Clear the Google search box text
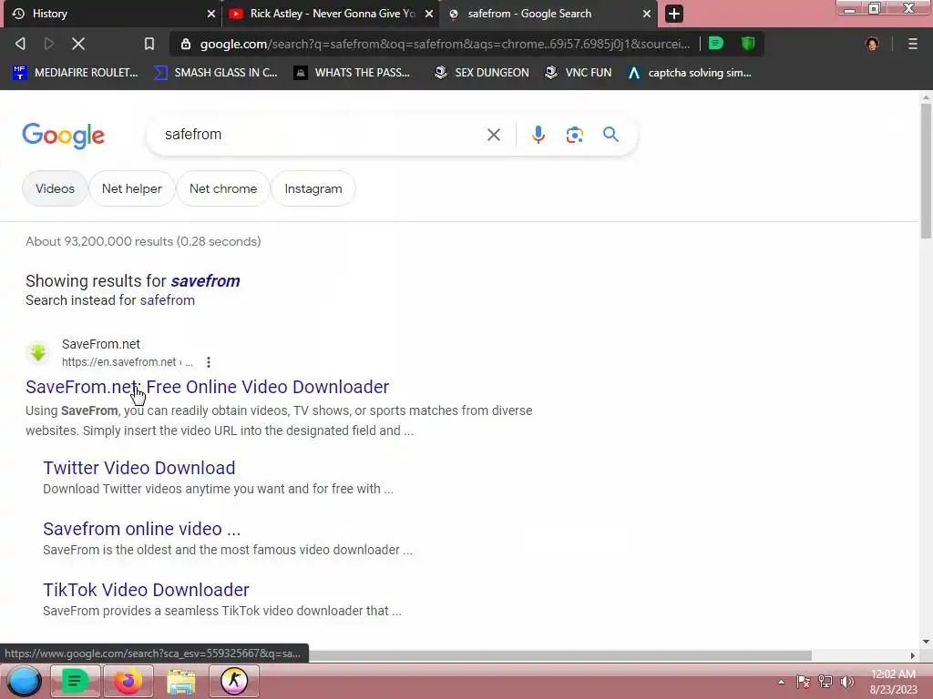Viewport: 933px width, 699px height. (493, 135)
